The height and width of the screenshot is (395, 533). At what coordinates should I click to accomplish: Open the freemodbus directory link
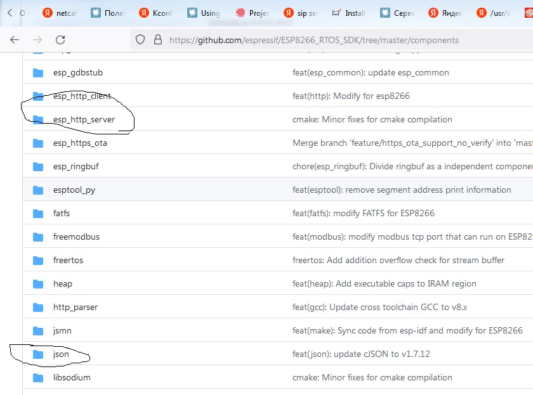click(x=76, y=236)
